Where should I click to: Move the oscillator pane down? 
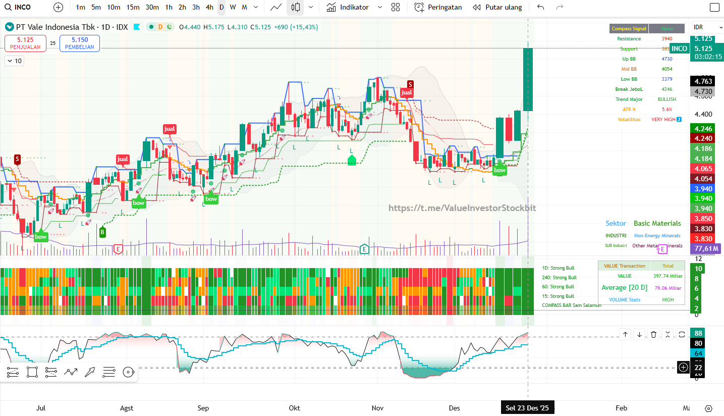click(640, 334)
